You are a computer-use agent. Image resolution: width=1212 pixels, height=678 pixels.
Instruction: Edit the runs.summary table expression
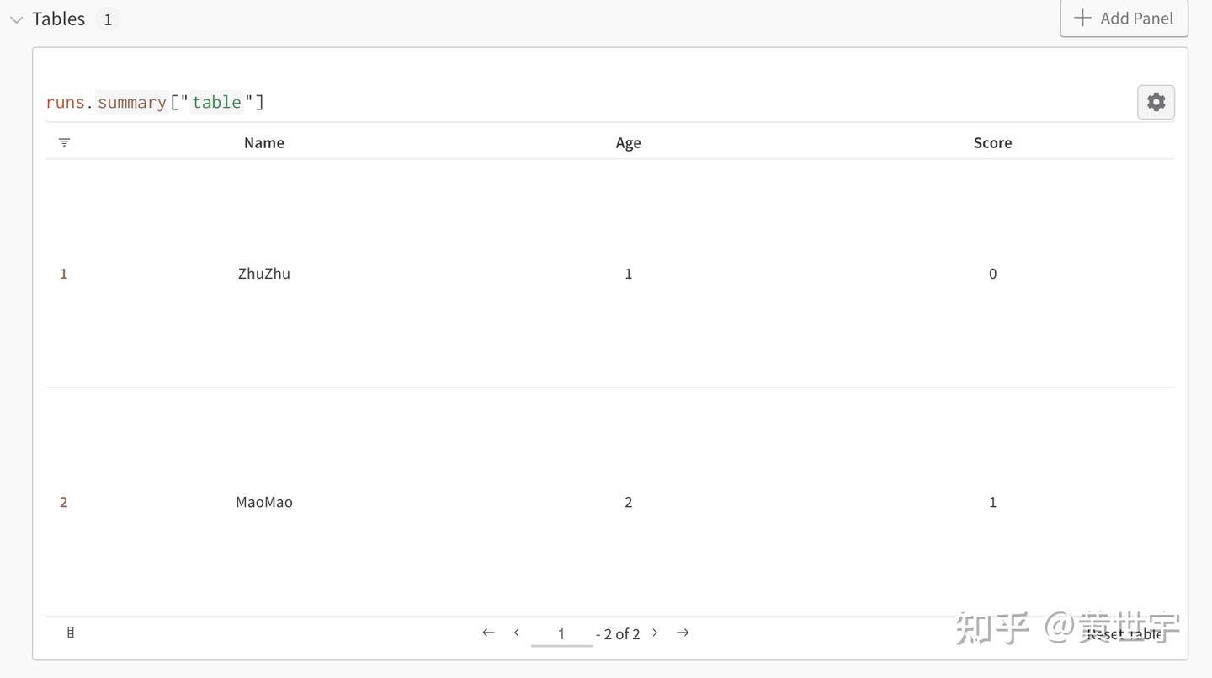[155, 102]
